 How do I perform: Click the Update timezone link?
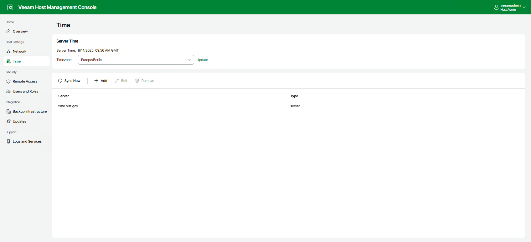tap(202, 60)
